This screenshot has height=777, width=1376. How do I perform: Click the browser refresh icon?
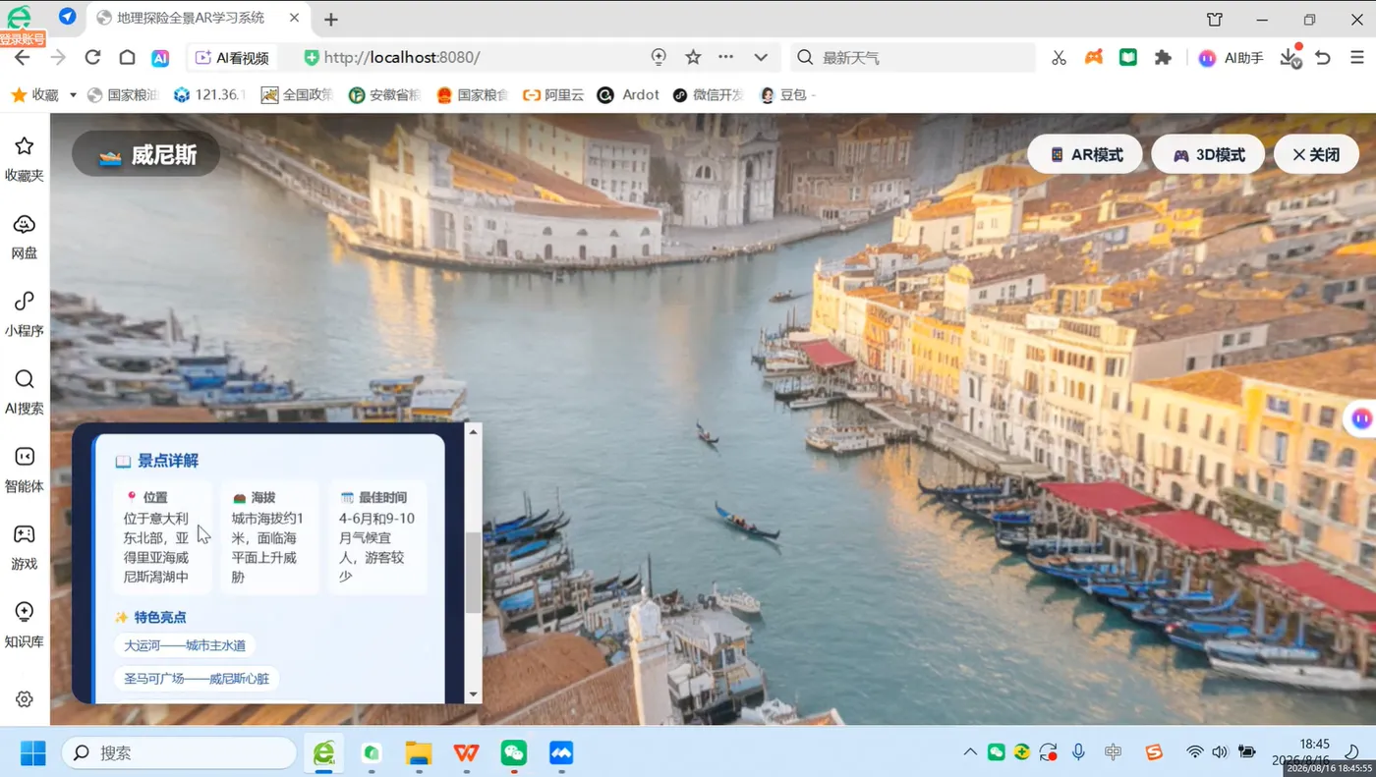[92, 57]
